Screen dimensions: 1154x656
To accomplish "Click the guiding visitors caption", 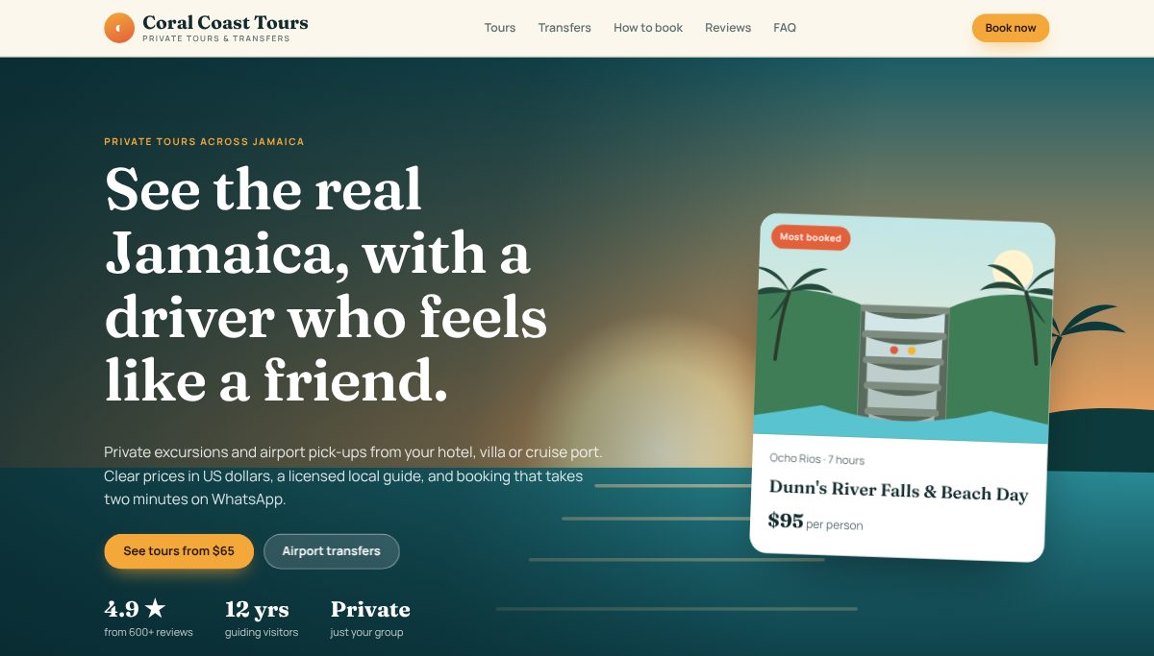I will tap(262, 632).
